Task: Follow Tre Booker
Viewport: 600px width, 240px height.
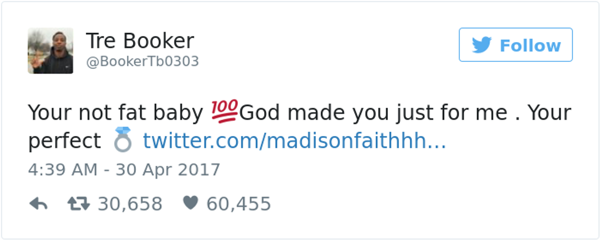Action: point(516,45)
